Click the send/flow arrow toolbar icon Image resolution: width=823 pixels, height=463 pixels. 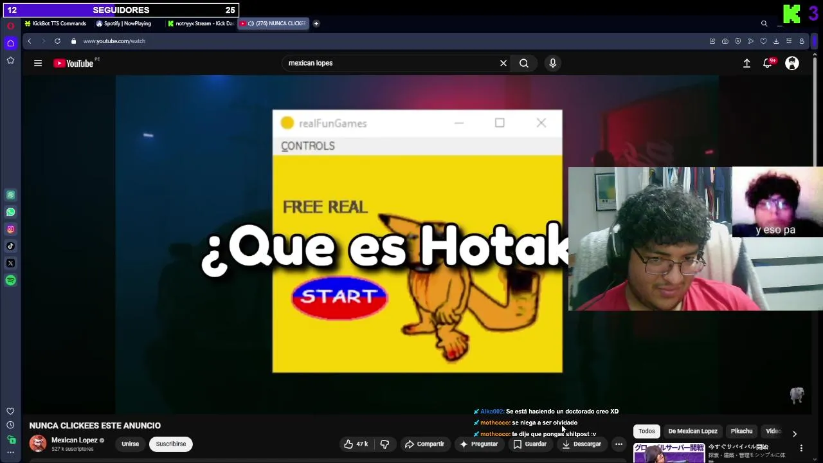(x=750, y=41)
